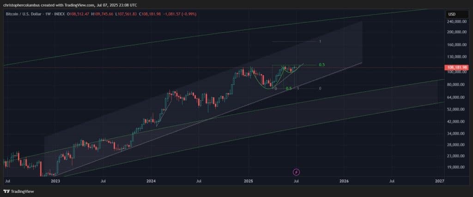The height and width of the screenshot is (197, 473).
Task: Select the green 0.5 Fibonacci level label
Action: (x=322, y=65)
